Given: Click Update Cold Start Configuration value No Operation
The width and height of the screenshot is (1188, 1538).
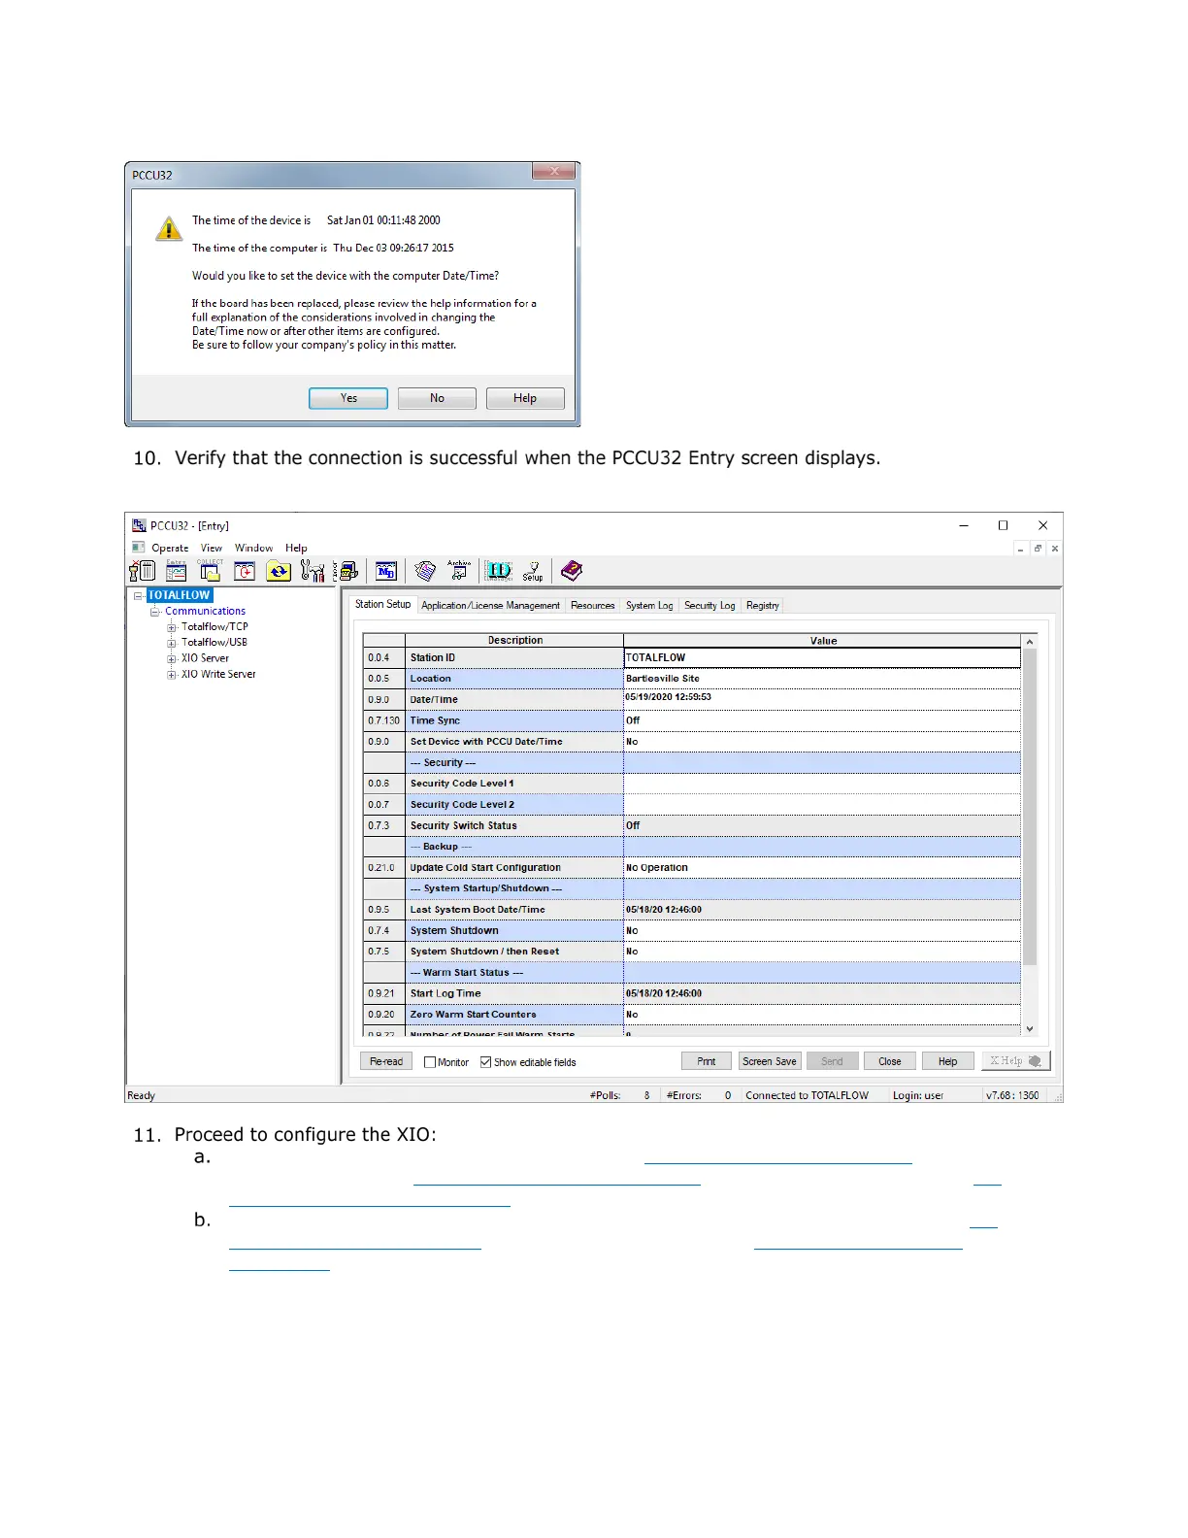Looking at the screenshot, I should (x=822, y=868).
